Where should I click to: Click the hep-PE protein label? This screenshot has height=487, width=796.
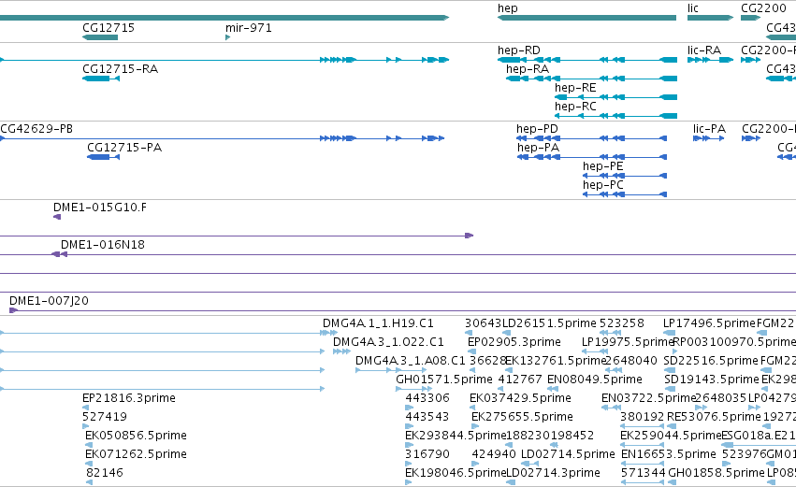[602, 165]
